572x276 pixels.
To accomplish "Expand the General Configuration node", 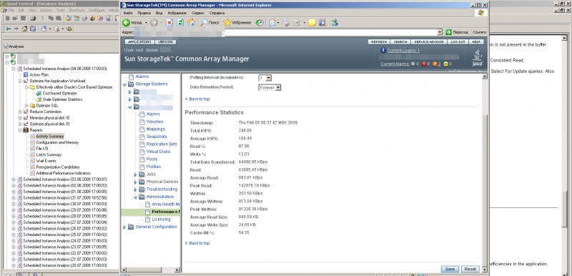I will (124, 227).
